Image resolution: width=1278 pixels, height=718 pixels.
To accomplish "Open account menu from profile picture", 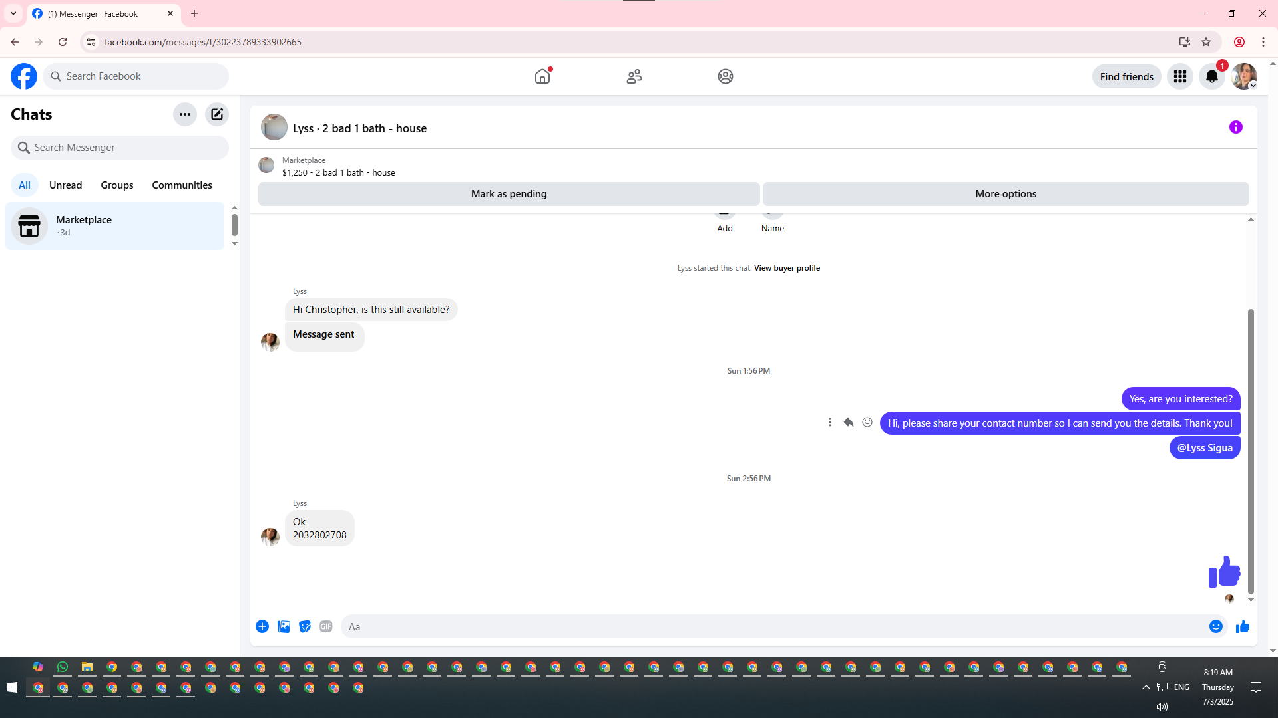I will 1243,76.
